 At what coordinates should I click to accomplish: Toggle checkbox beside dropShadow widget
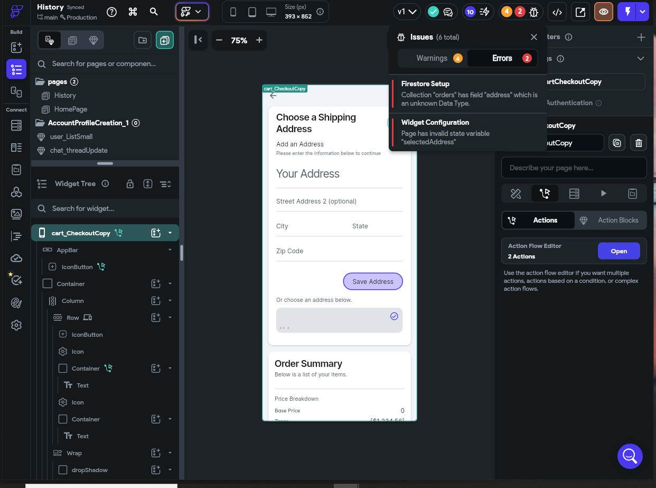(x=63, y=470)
